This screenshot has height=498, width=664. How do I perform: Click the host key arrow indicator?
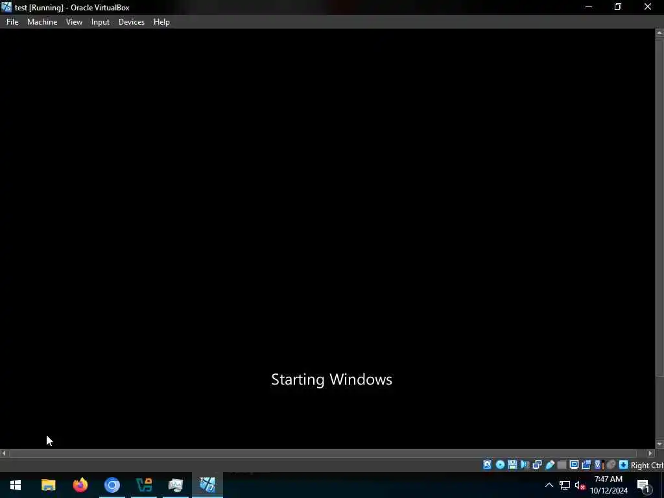tap(623, 465)
